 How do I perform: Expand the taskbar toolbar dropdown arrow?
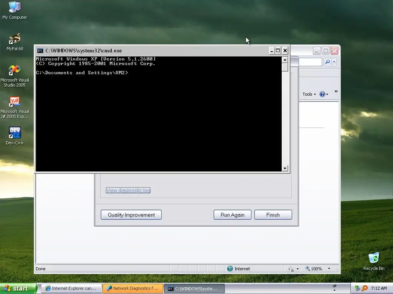[334, 290]
